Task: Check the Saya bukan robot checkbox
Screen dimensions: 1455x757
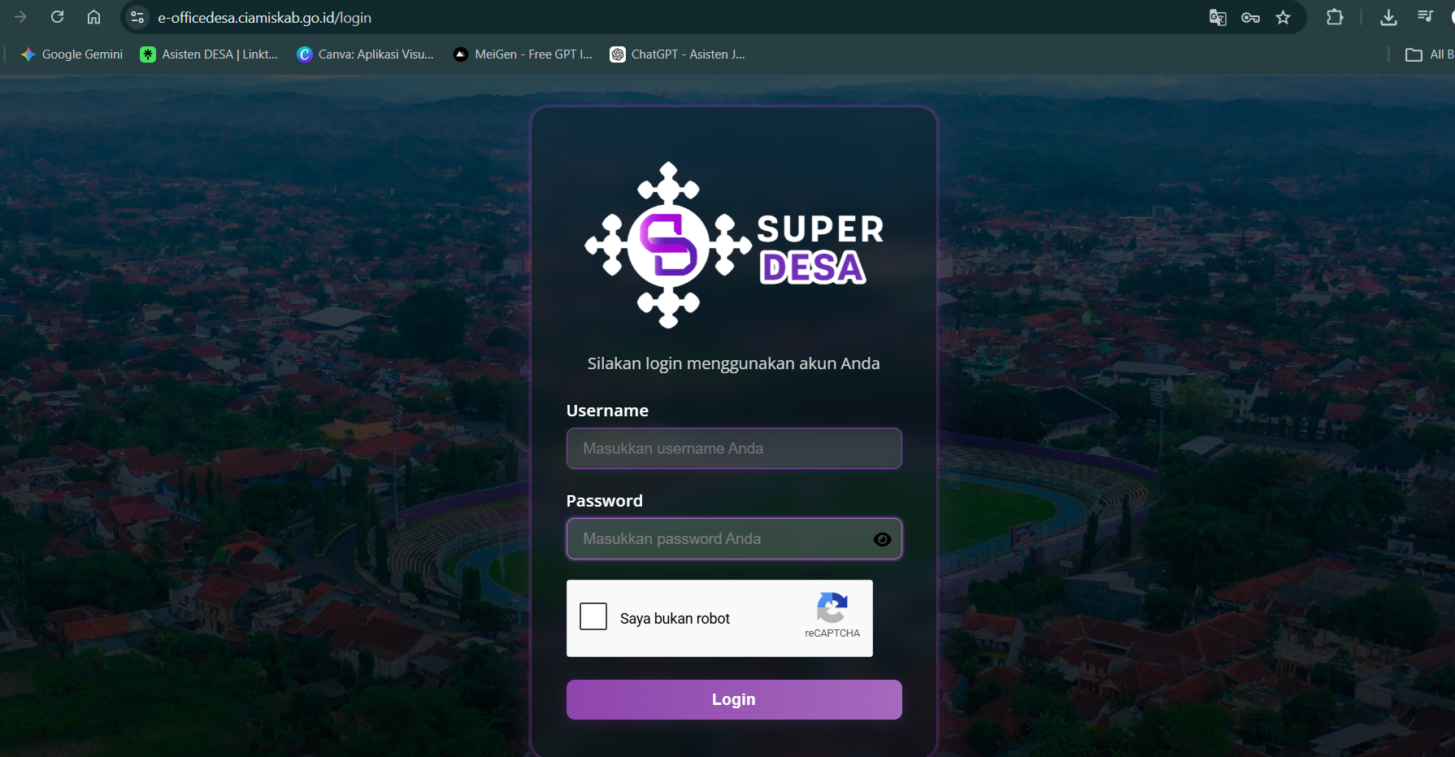Action: (593, 616)
